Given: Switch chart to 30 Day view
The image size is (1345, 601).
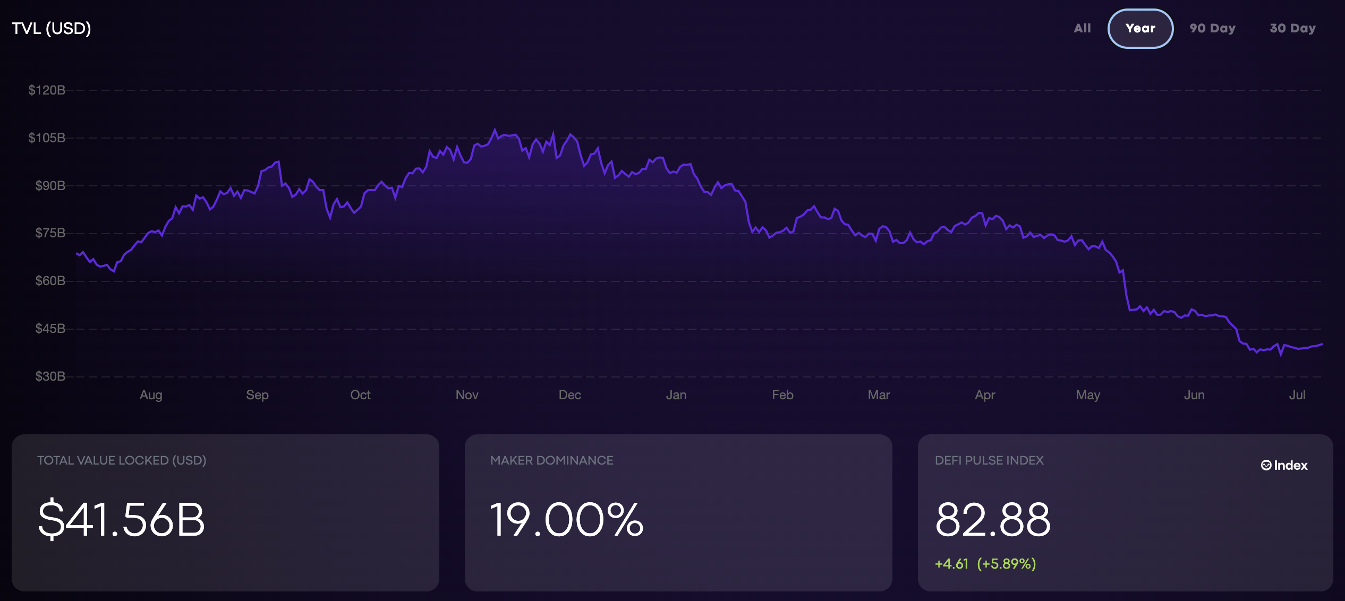Looking at the screenshot, I should [x=1292, y=29].
